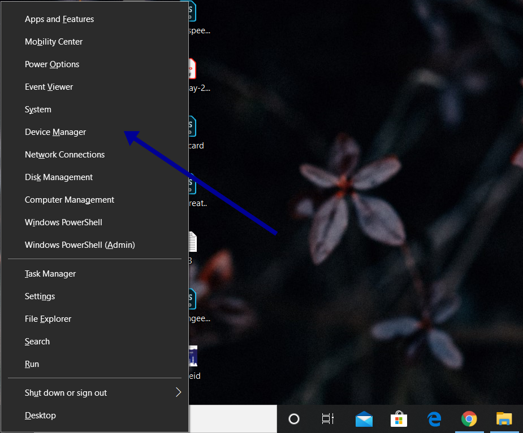Open Cortana search from the taskbar

293,419
